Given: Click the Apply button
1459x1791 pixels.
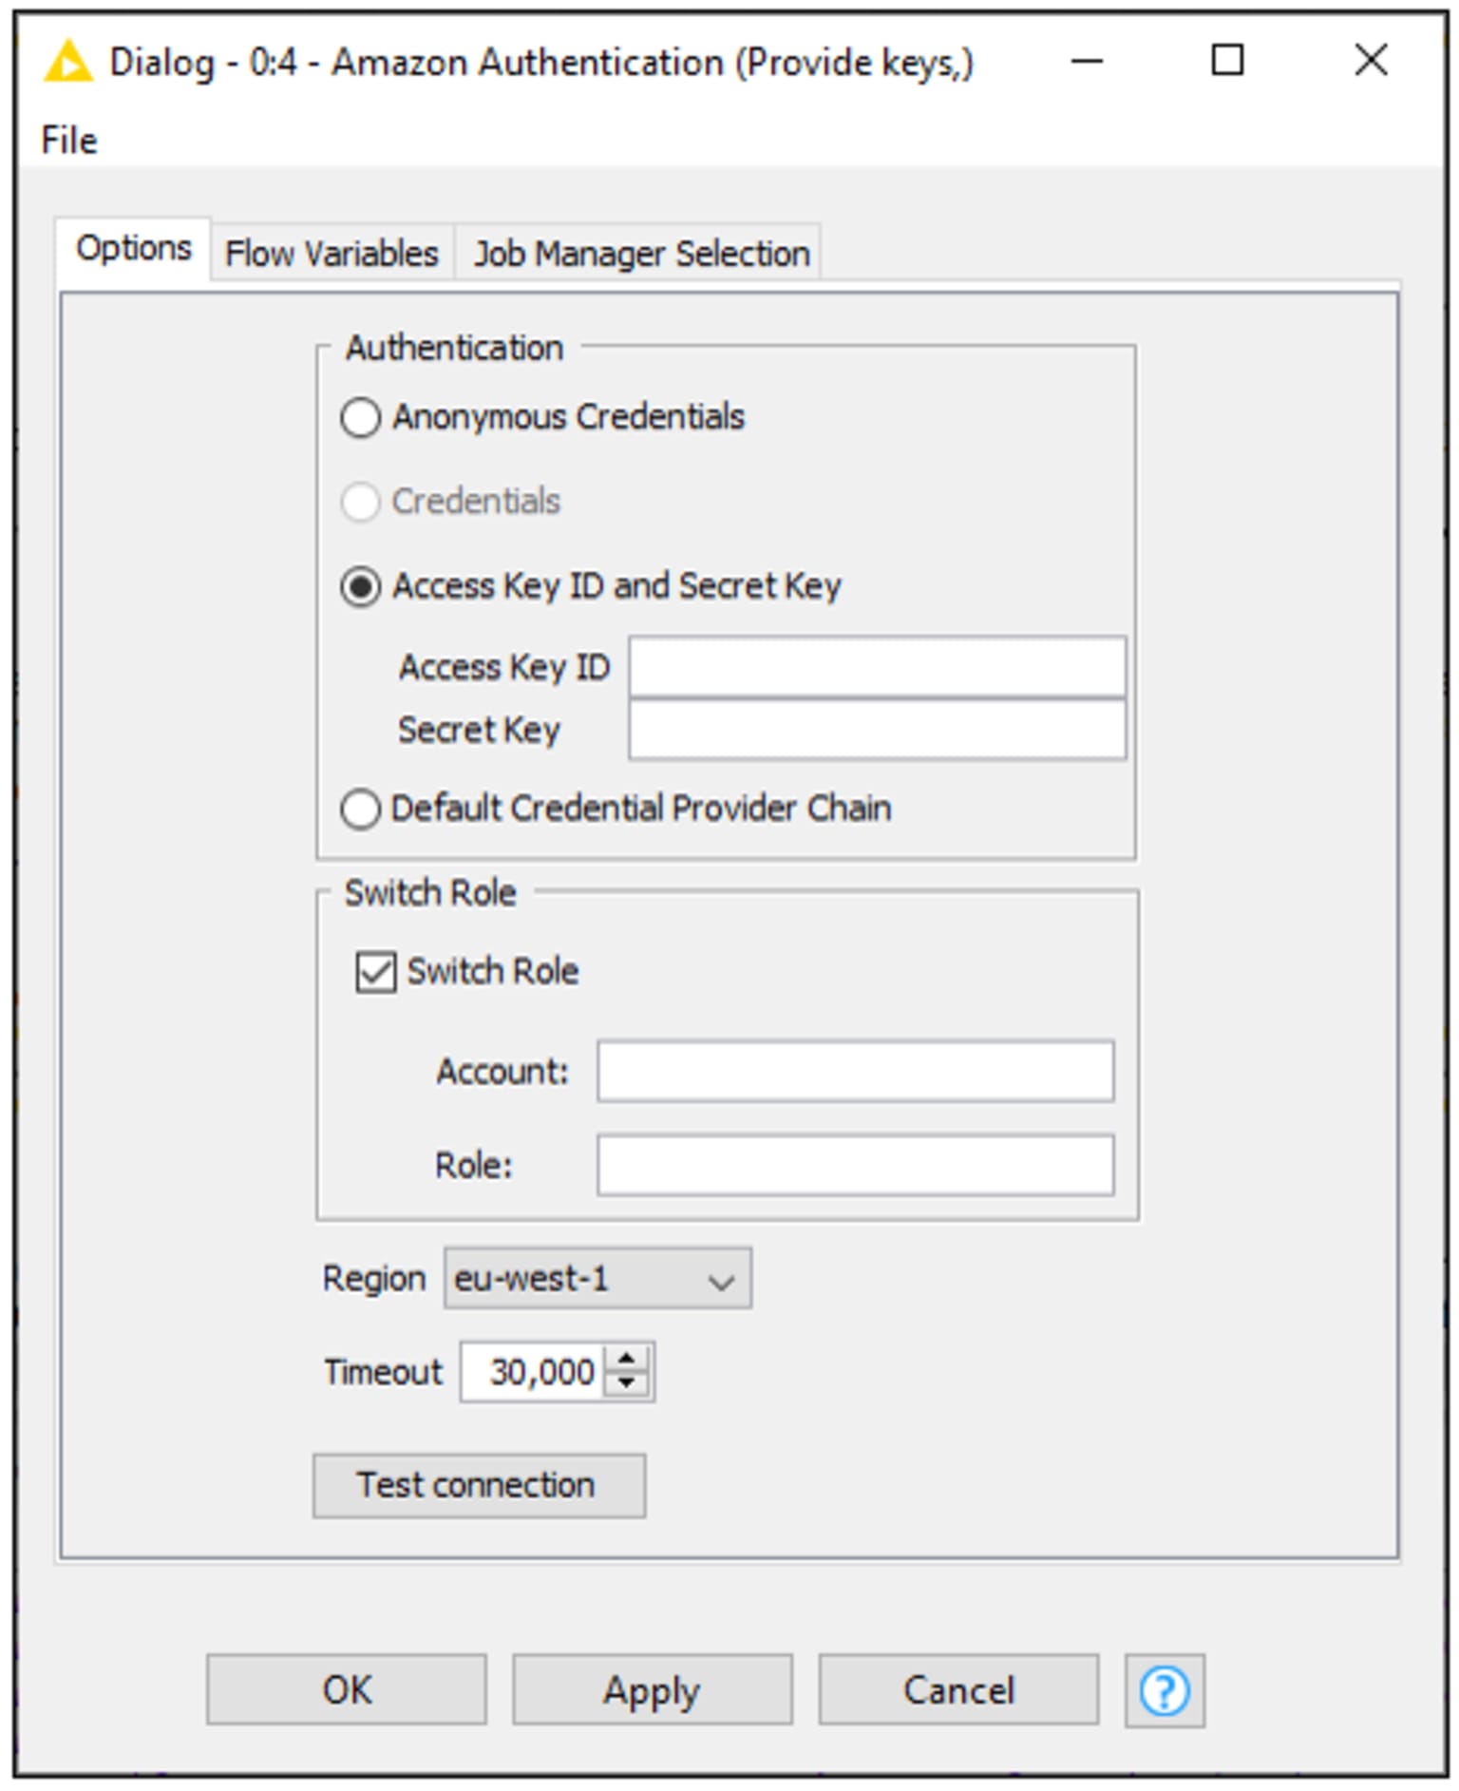Looking at the screenshot, I should [652, 1690].
